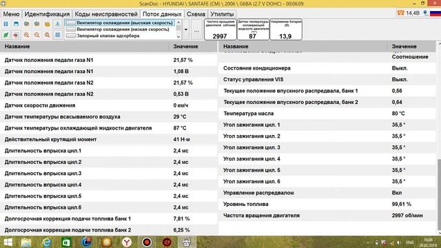Image resolution: width=441 pixels, height=248 pixels.
Task: Select Текущее положение впускного распредвала, банк 1
Action: pos(327,91)
